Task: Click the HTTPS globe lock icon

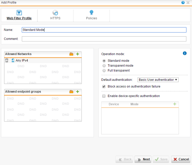Action: click(55, 13)
